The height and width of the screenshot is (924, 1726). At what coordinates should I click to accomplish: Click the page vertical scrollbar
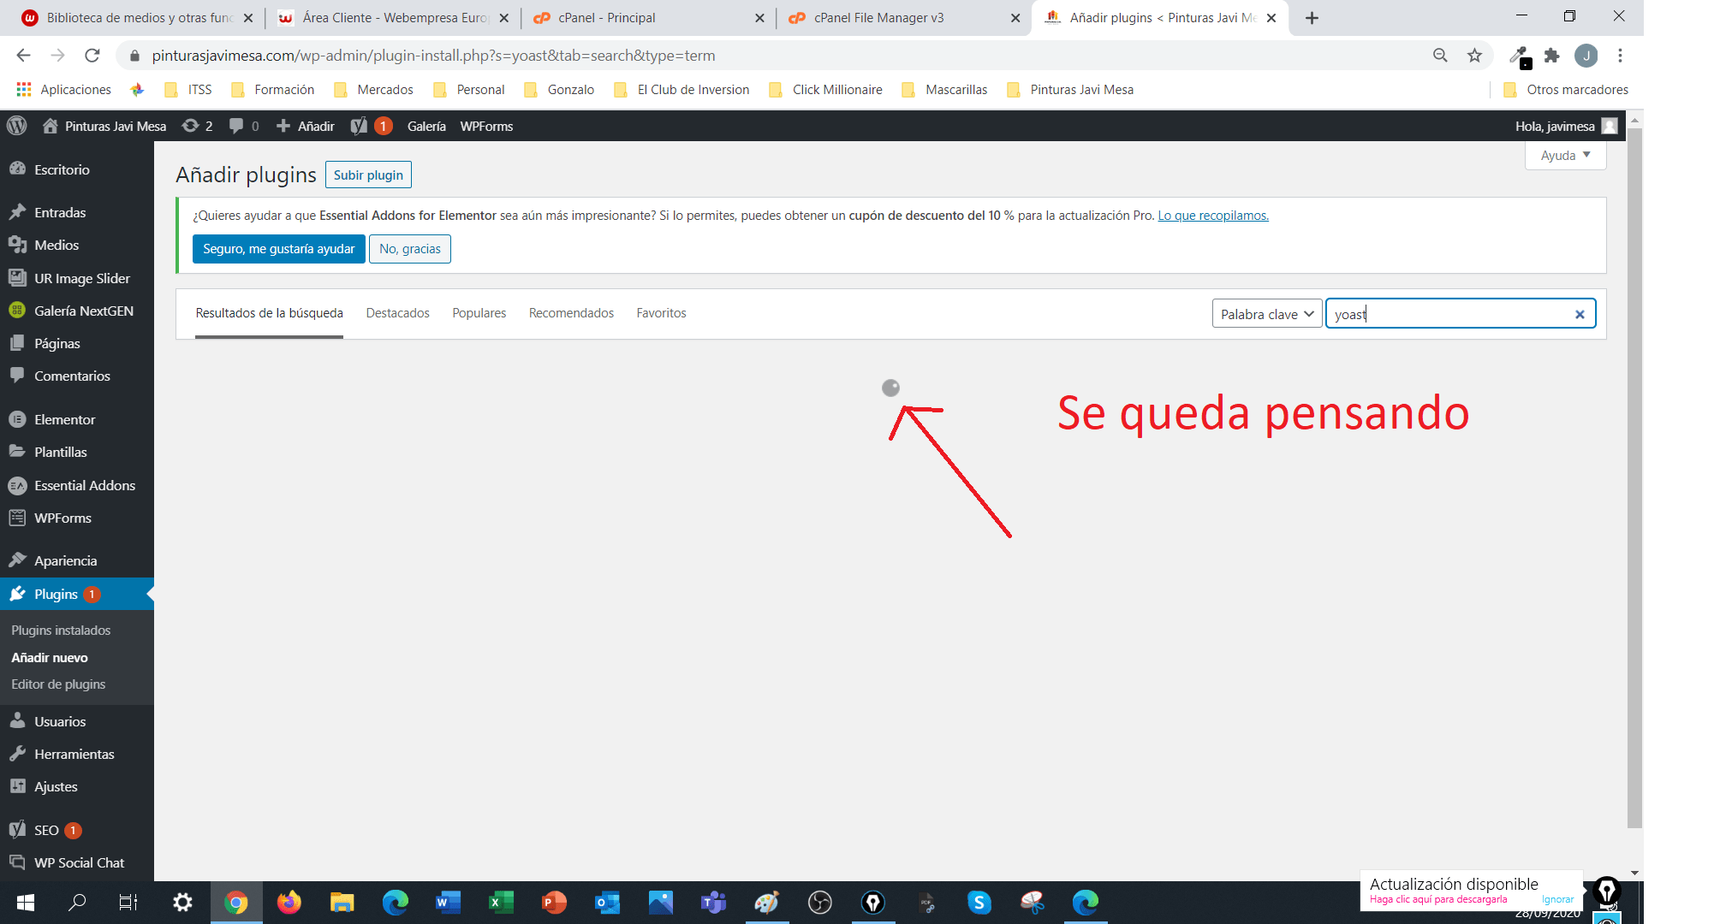pos(1634,477)
